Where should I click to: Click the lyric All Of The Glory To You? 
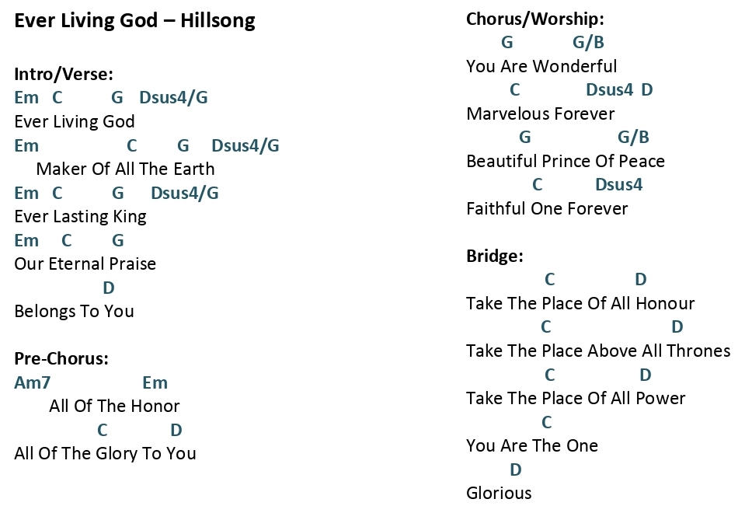point(105,454)
